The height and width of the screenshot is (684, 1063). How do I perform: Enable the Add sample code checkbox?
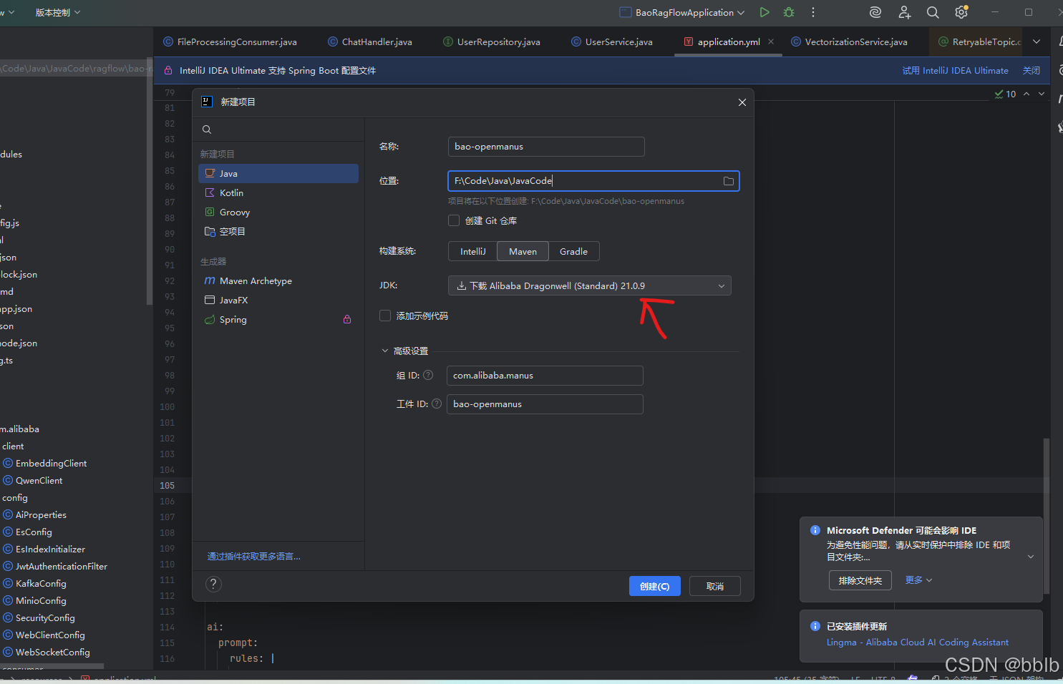385,316
